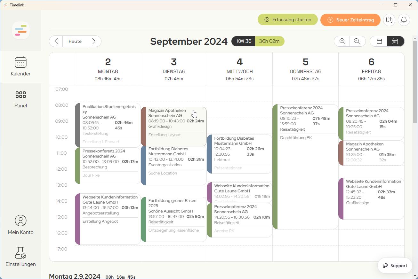
Task: Click Erfassung starten button
Action: [x=288, y=19]
